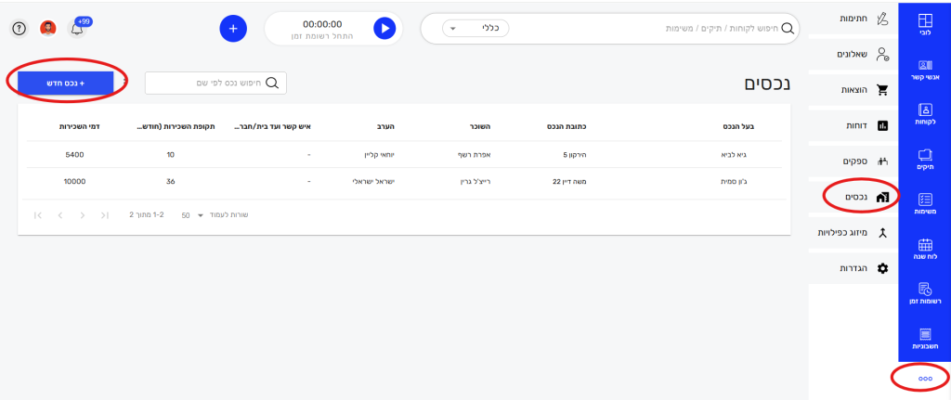Image resolution: width=951 pixels, height=400 pixels.
Task: Open the לובי sidebar icon
Action: coord(924,25)
